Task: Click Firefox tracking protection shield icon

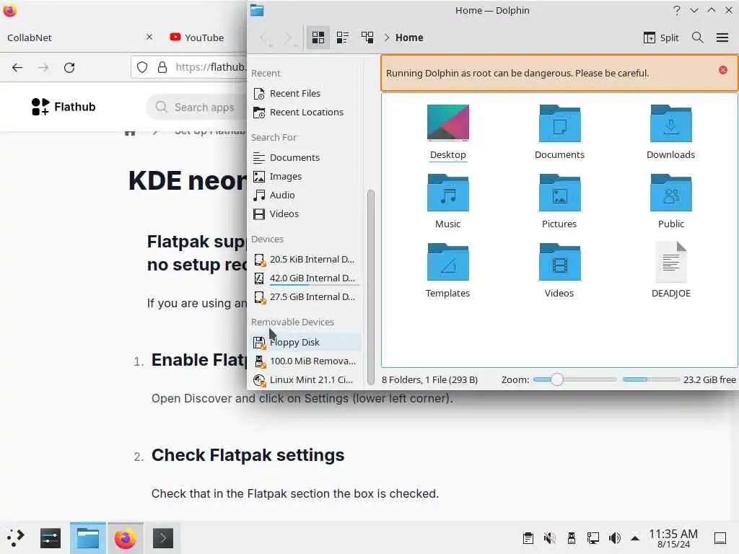Action: point(142,67)
